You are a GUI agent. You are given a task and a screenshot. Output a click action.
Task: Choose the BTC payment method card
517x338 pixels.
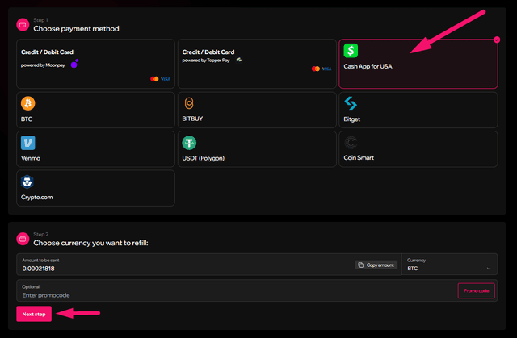point(95,110)
